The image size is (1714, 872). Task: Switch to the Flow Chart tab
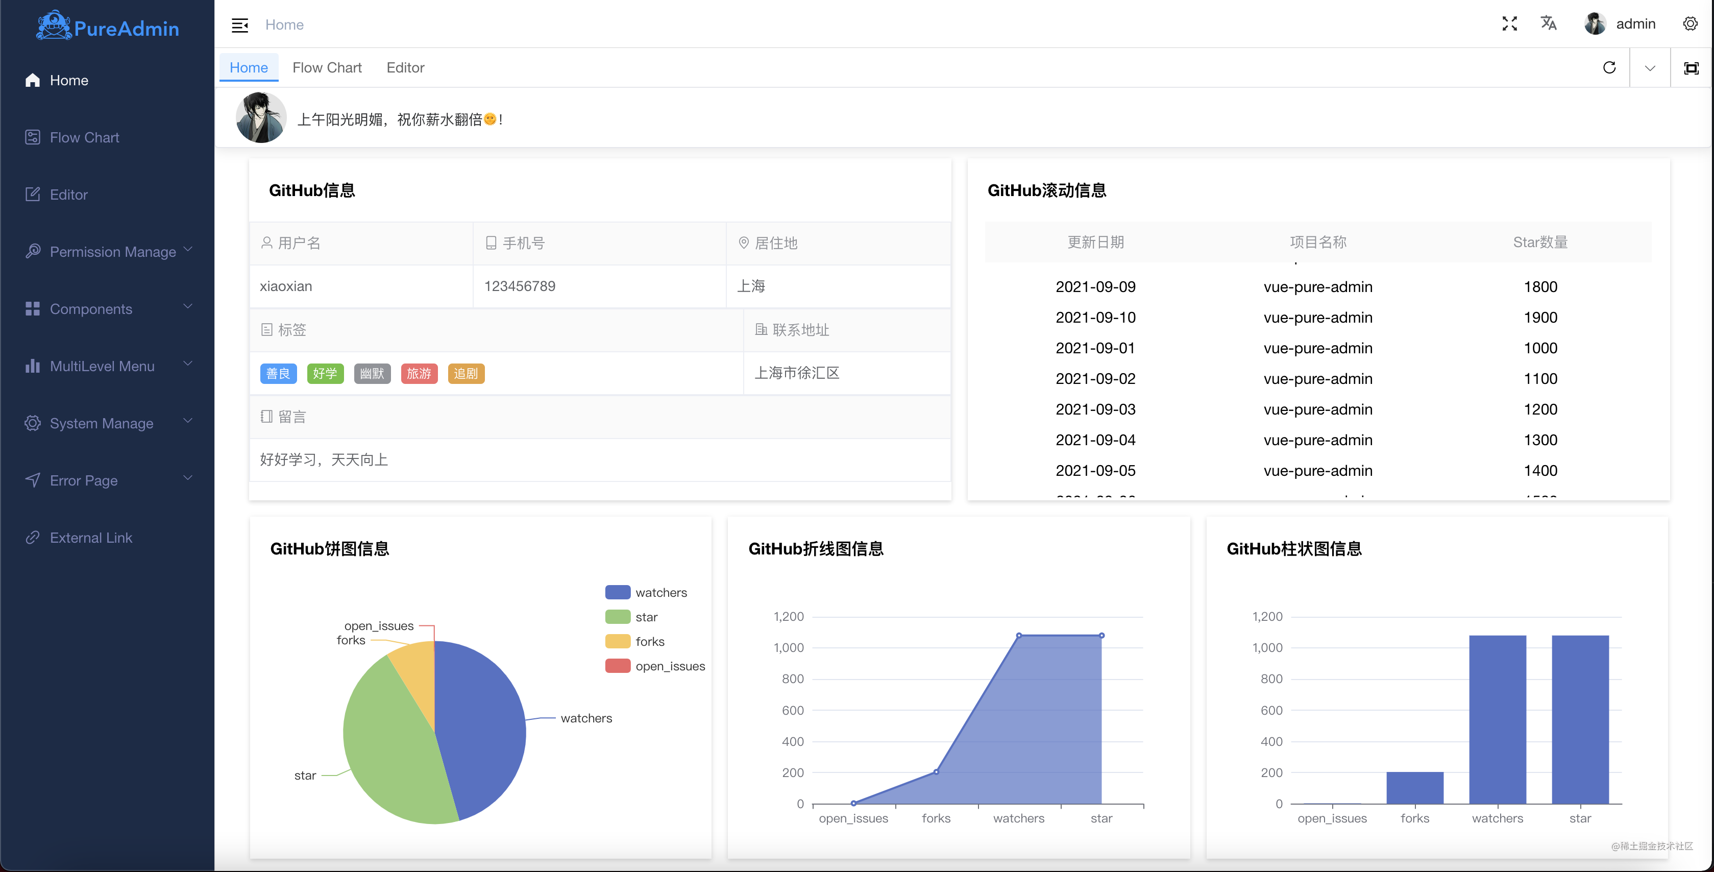pyautogui.click(x=327, y=67)
